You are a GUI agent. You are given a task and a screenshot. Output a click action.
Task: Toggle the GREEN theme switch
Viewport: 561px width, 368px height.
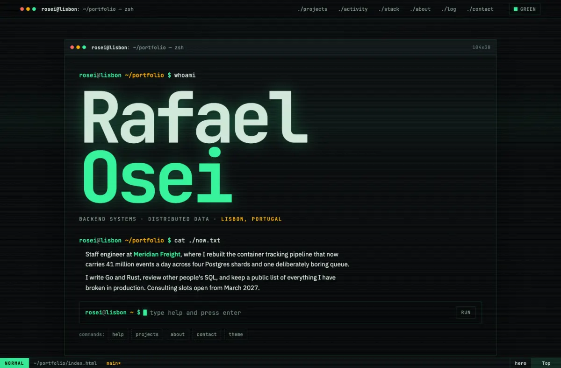(525, 9)
